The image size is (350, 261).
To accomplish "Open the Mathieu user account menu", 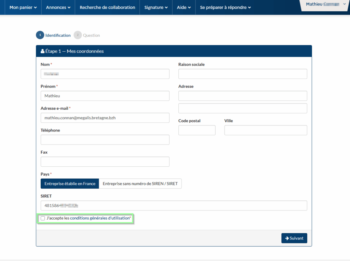I will 325,4.
